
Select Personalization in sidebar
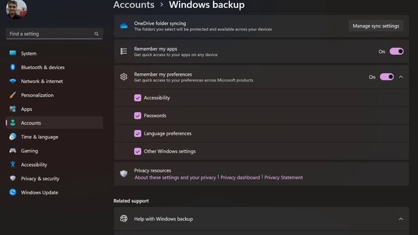pos(54,95)
